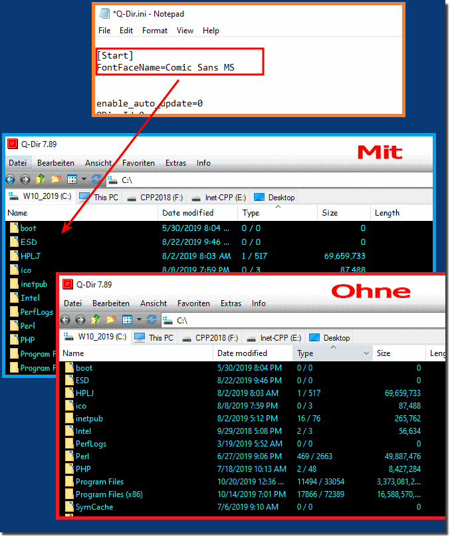Screen dimensions: 450x537
Task: Select HPLJ folder in lower Q-Dir window
Action: click(84, 393)
